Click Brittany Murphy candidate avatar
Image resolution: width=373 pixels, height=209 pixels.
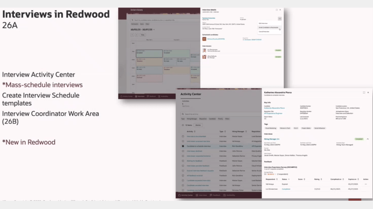coord(204,39)
